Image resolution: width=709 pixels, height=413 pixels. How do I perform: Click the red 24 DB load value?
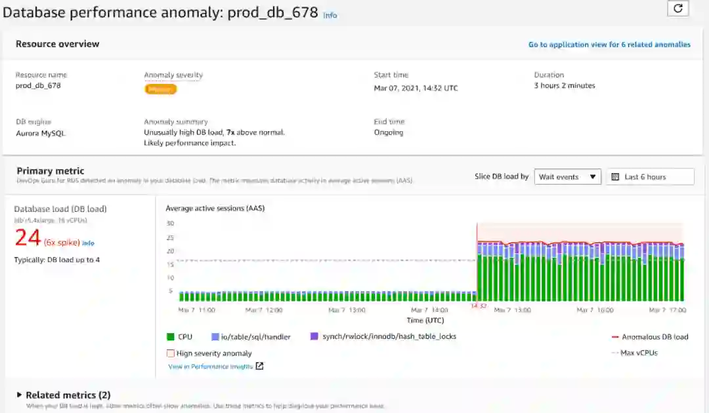28,237
